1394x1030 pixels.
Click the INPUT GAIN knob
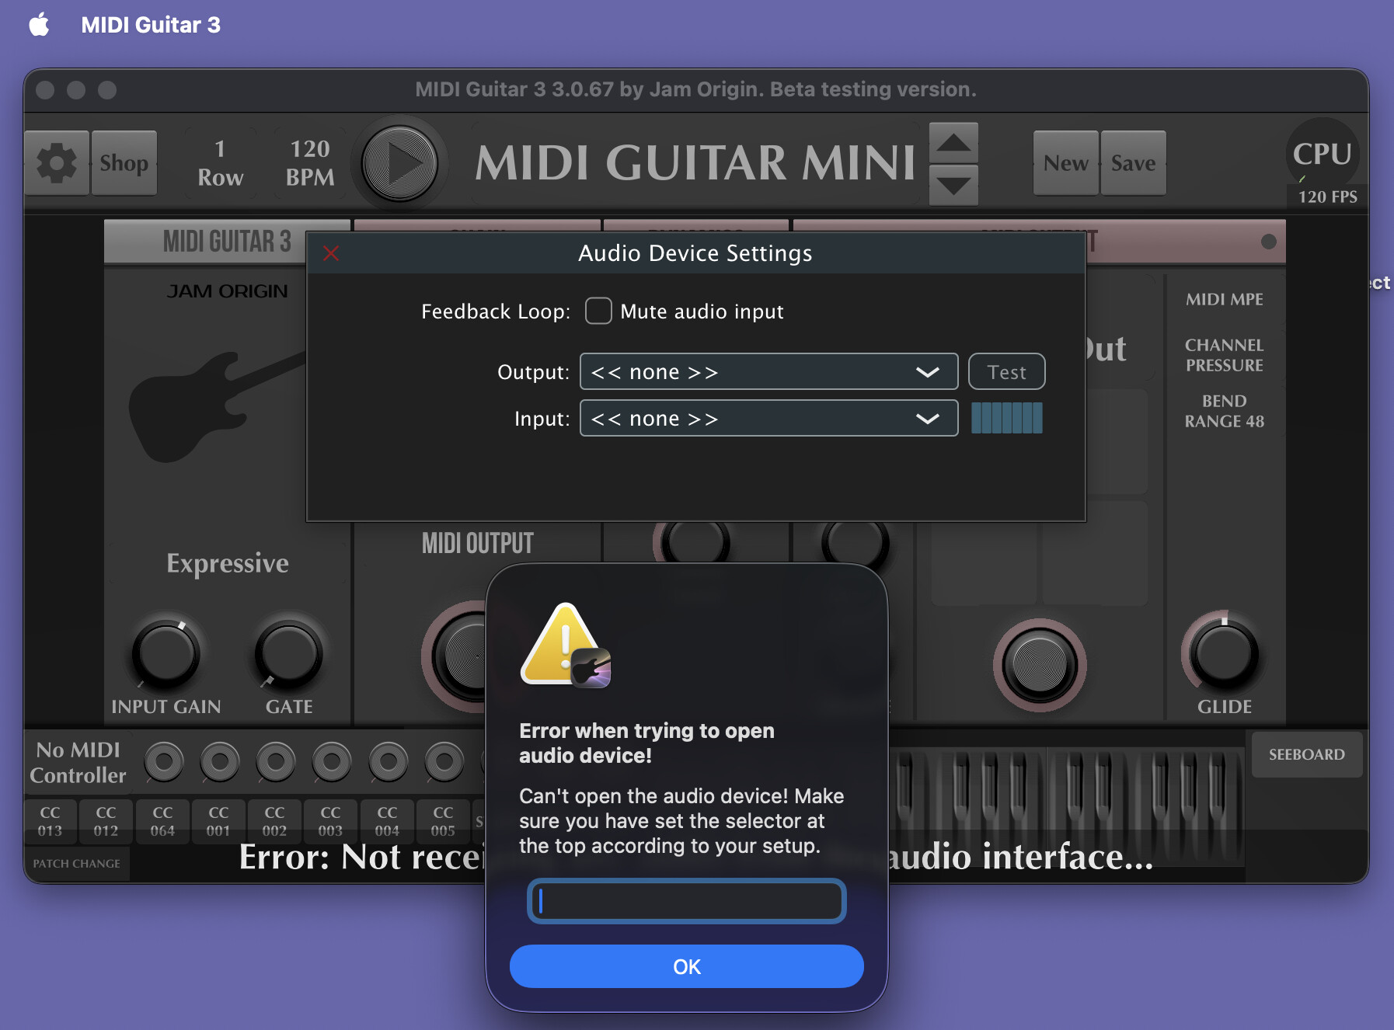[166, 654]
